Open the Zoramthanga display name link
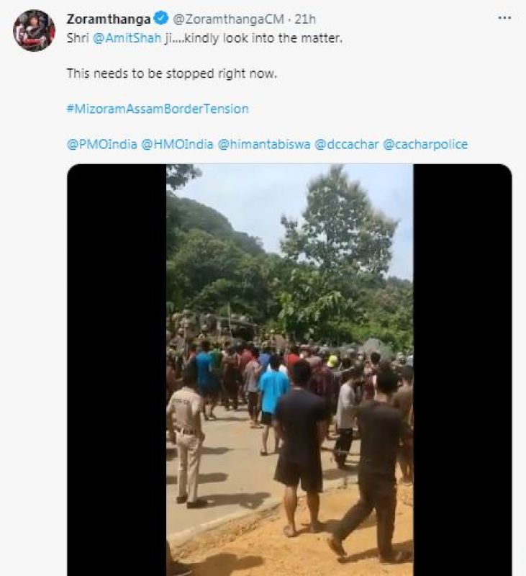526x576 pixels. pos(108,19)
